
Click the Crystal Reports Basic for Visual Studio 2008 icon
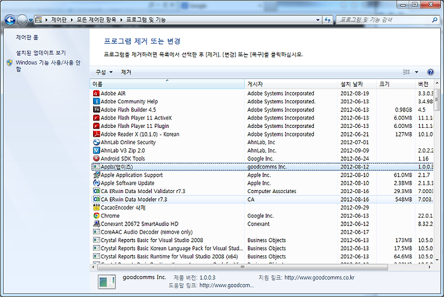click(96, 240)
